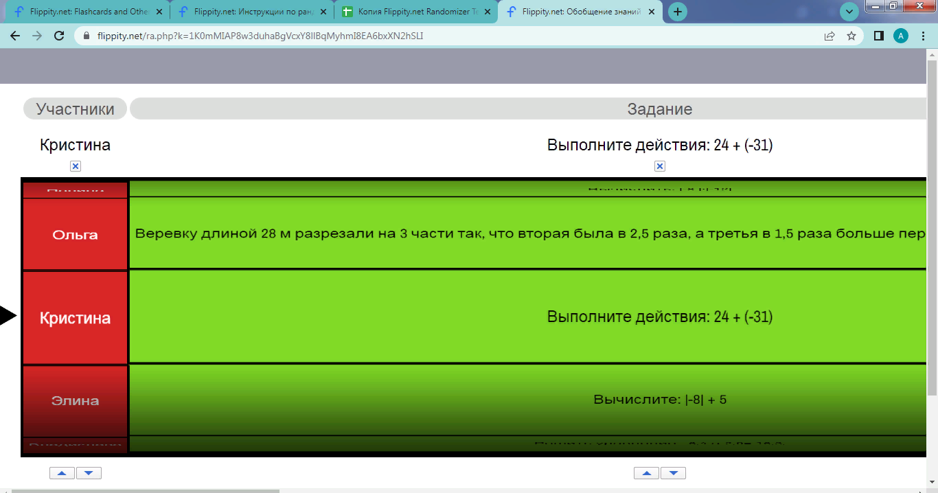Click the Участники column header
This screenshot has width=938, height=493.
75,109
